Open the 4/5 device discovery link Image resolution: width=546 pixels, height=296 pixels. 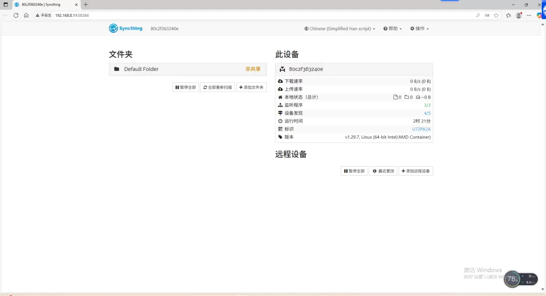(427, 113)
